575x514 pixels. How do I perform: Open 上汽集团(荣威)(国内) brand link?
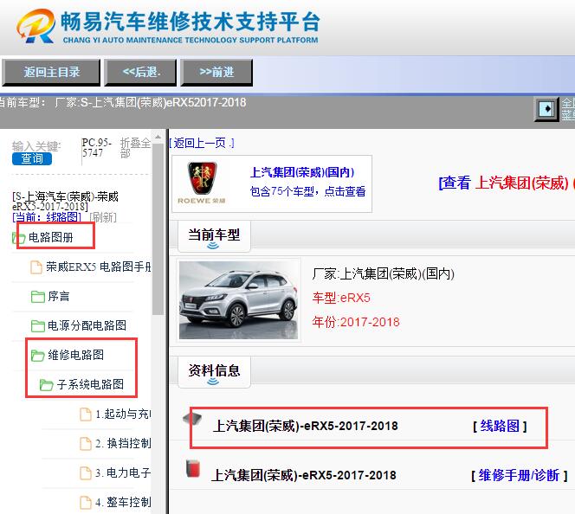pyautogui.click(x=302, y=172)
